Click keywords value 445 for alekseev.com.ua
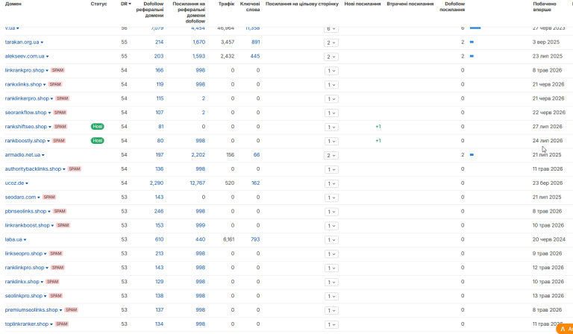573x334 pixels. point(255,56)
